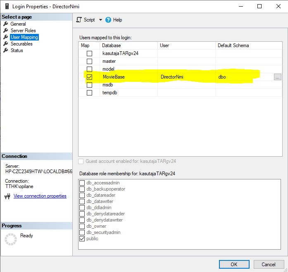Viewport: 288px width, 272px height.
Task: Enable the db_owner role checkbox
Action: [x=82, y=226]
